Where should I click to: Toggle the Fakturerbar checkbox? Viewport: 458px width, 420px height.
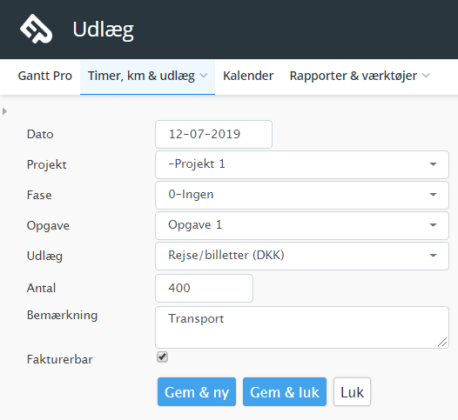162,357
